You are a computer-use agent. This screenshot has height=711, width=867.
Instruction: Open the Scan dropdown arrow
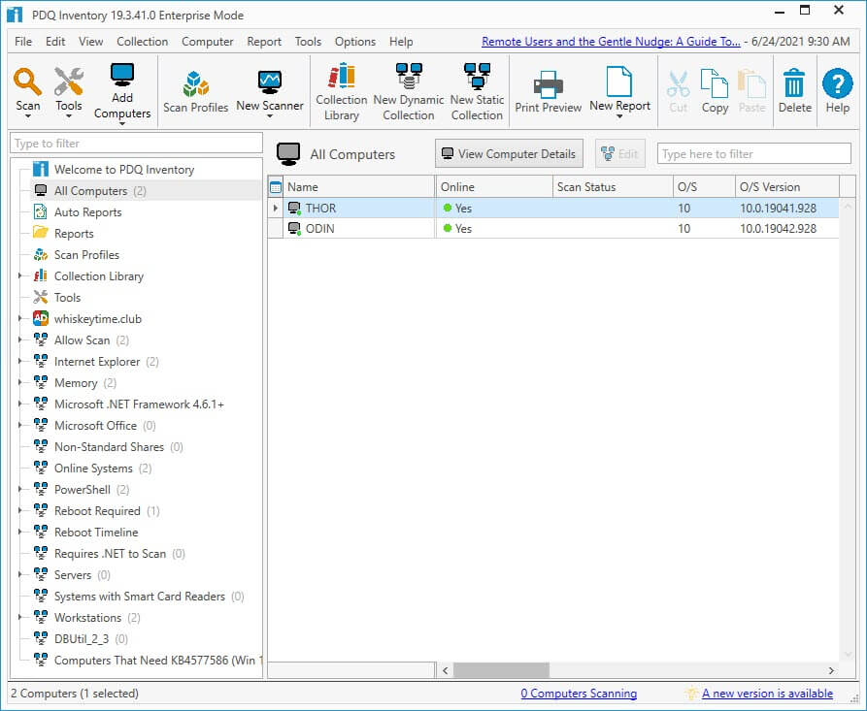(27, 116)
